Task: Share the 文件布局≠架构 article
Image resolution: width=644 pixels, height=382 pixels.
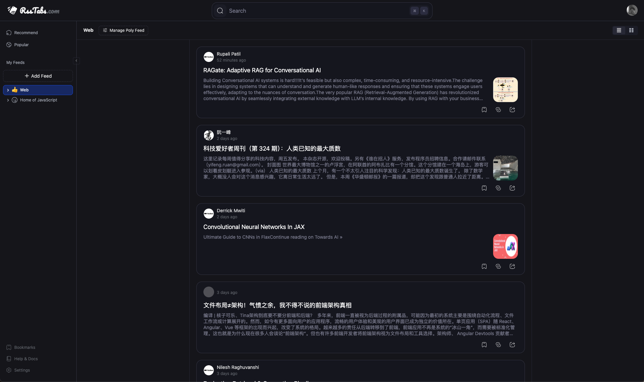Action: point(512,345)
